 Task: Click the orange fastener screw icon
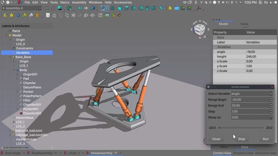click(x=37, y=16)
